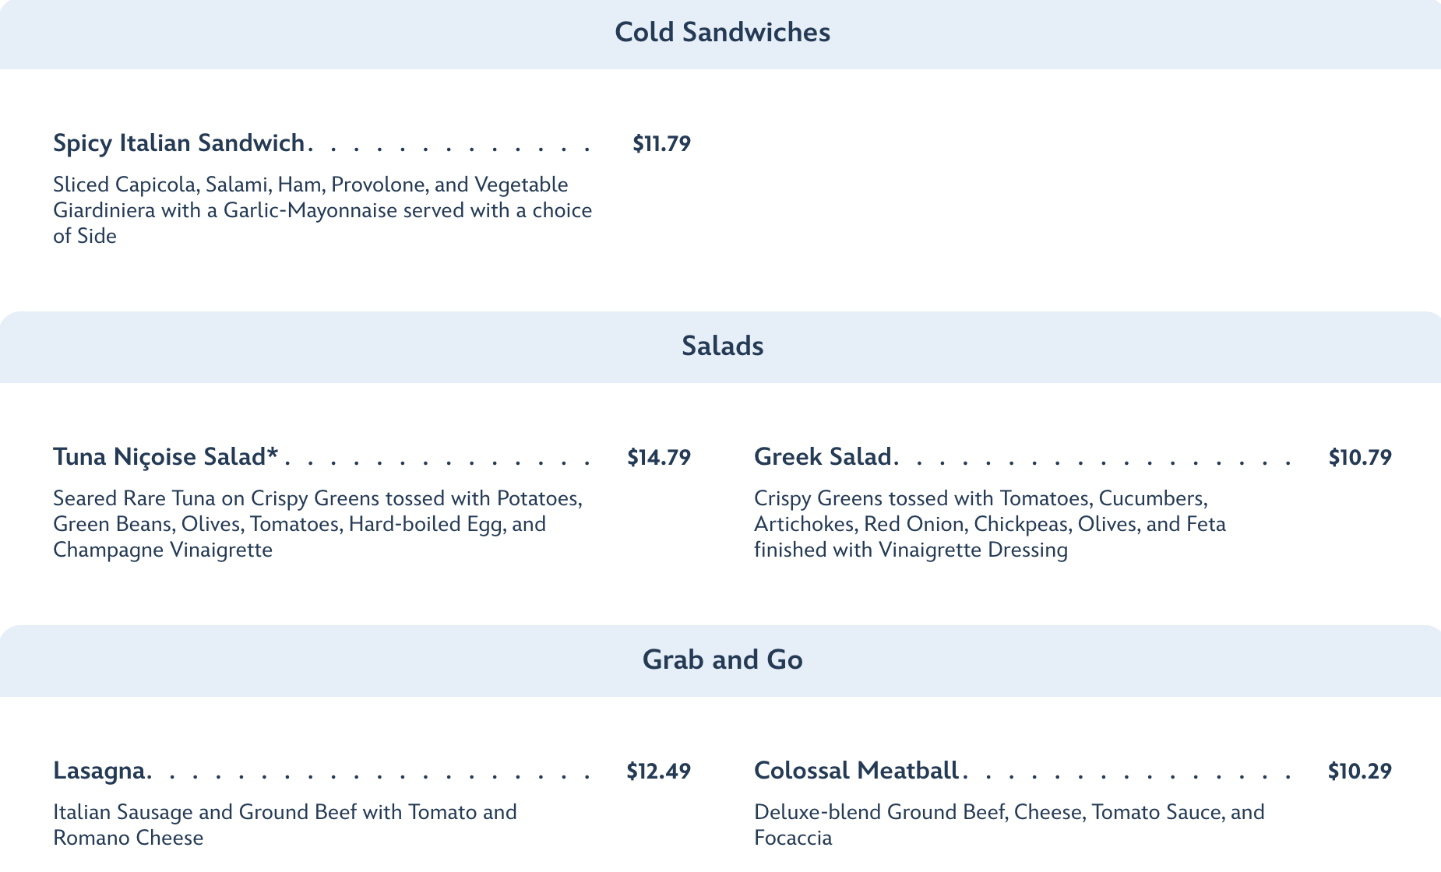The width and height of the screenshot is (1441, 872).
Task: Click the Lasagna description text
Action: pyautogui.click(x=285, y=825)
